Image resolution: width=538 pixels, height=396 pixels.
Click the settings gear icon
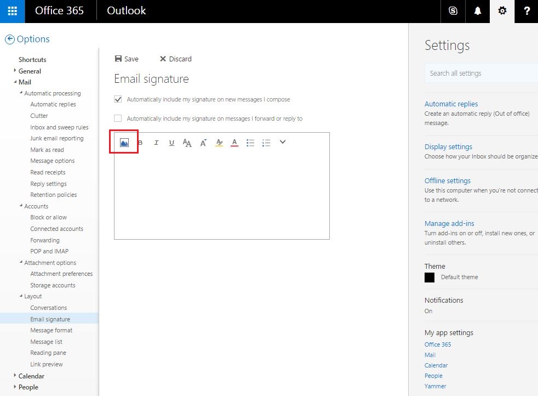click(x=502, y=11)
